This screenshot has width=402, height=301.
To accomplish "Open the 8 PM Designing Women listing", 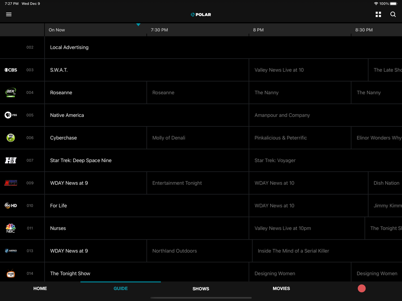I will point(300,272).
